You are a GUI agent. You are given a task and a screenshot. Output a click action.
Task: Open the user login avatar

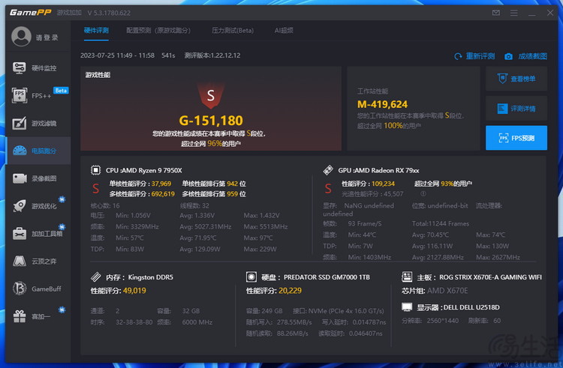point(21,37)
